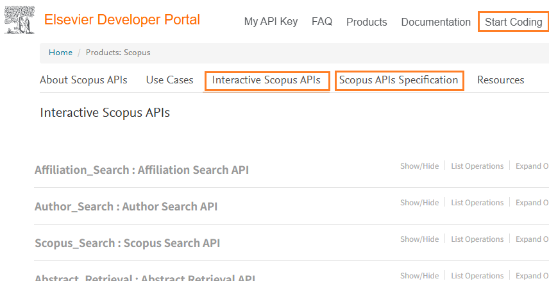The height and width of the screenshot is (281, 549).
Task: Go to the FAQ menu item
Action: [322, 22]
